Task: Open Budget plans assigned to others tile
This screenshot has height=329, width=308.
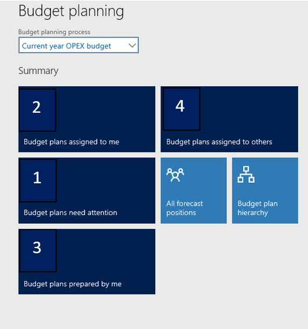Action: pyautogui.click(x=229, y=119)
